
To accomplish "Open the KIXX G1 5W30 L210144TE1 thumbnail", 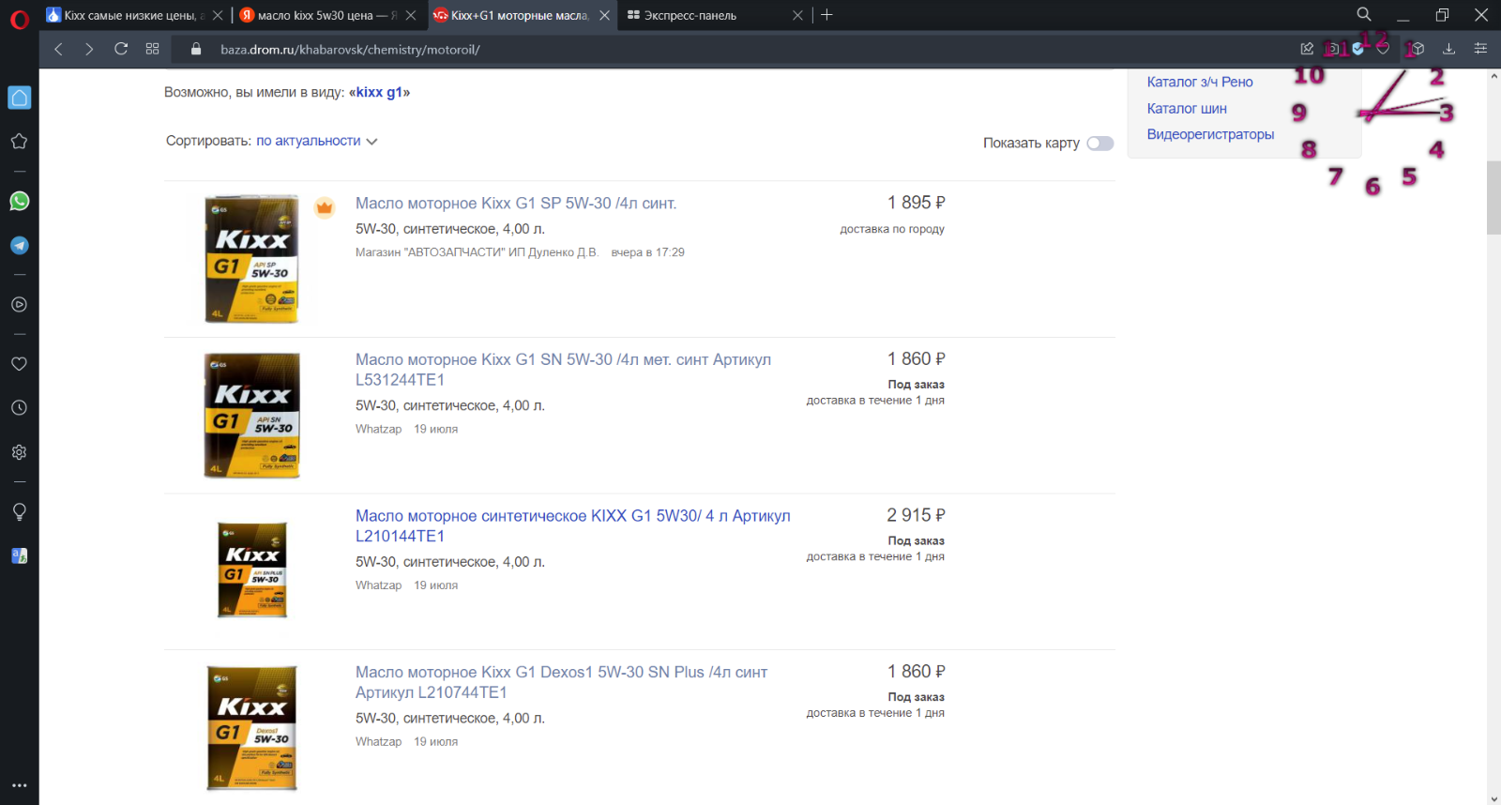I will pyautogui.click(x=252, y=570).
